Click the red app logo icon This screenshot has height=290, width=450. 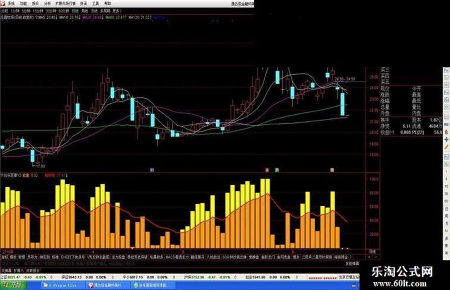[2, 3]
